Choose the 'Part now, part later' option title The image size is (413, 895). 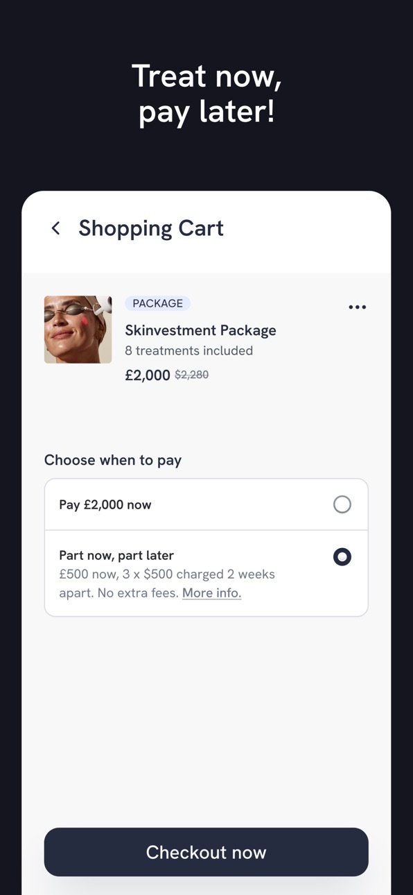[116, 555]
